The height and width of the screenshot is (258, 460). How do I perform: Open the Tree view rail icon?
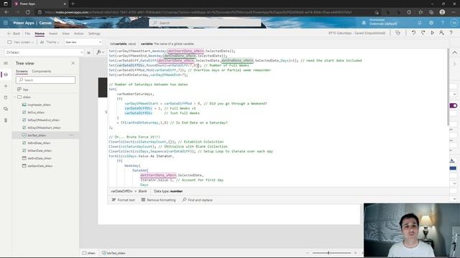[6, 75]
